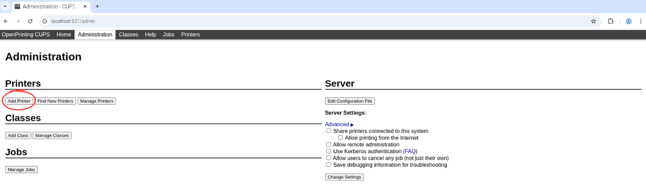Enable Share printers connected to this system

[x=328, y=131]
